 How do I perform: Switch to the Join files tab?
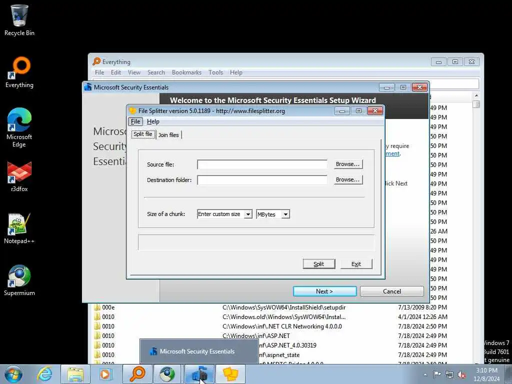click(168, 135)
